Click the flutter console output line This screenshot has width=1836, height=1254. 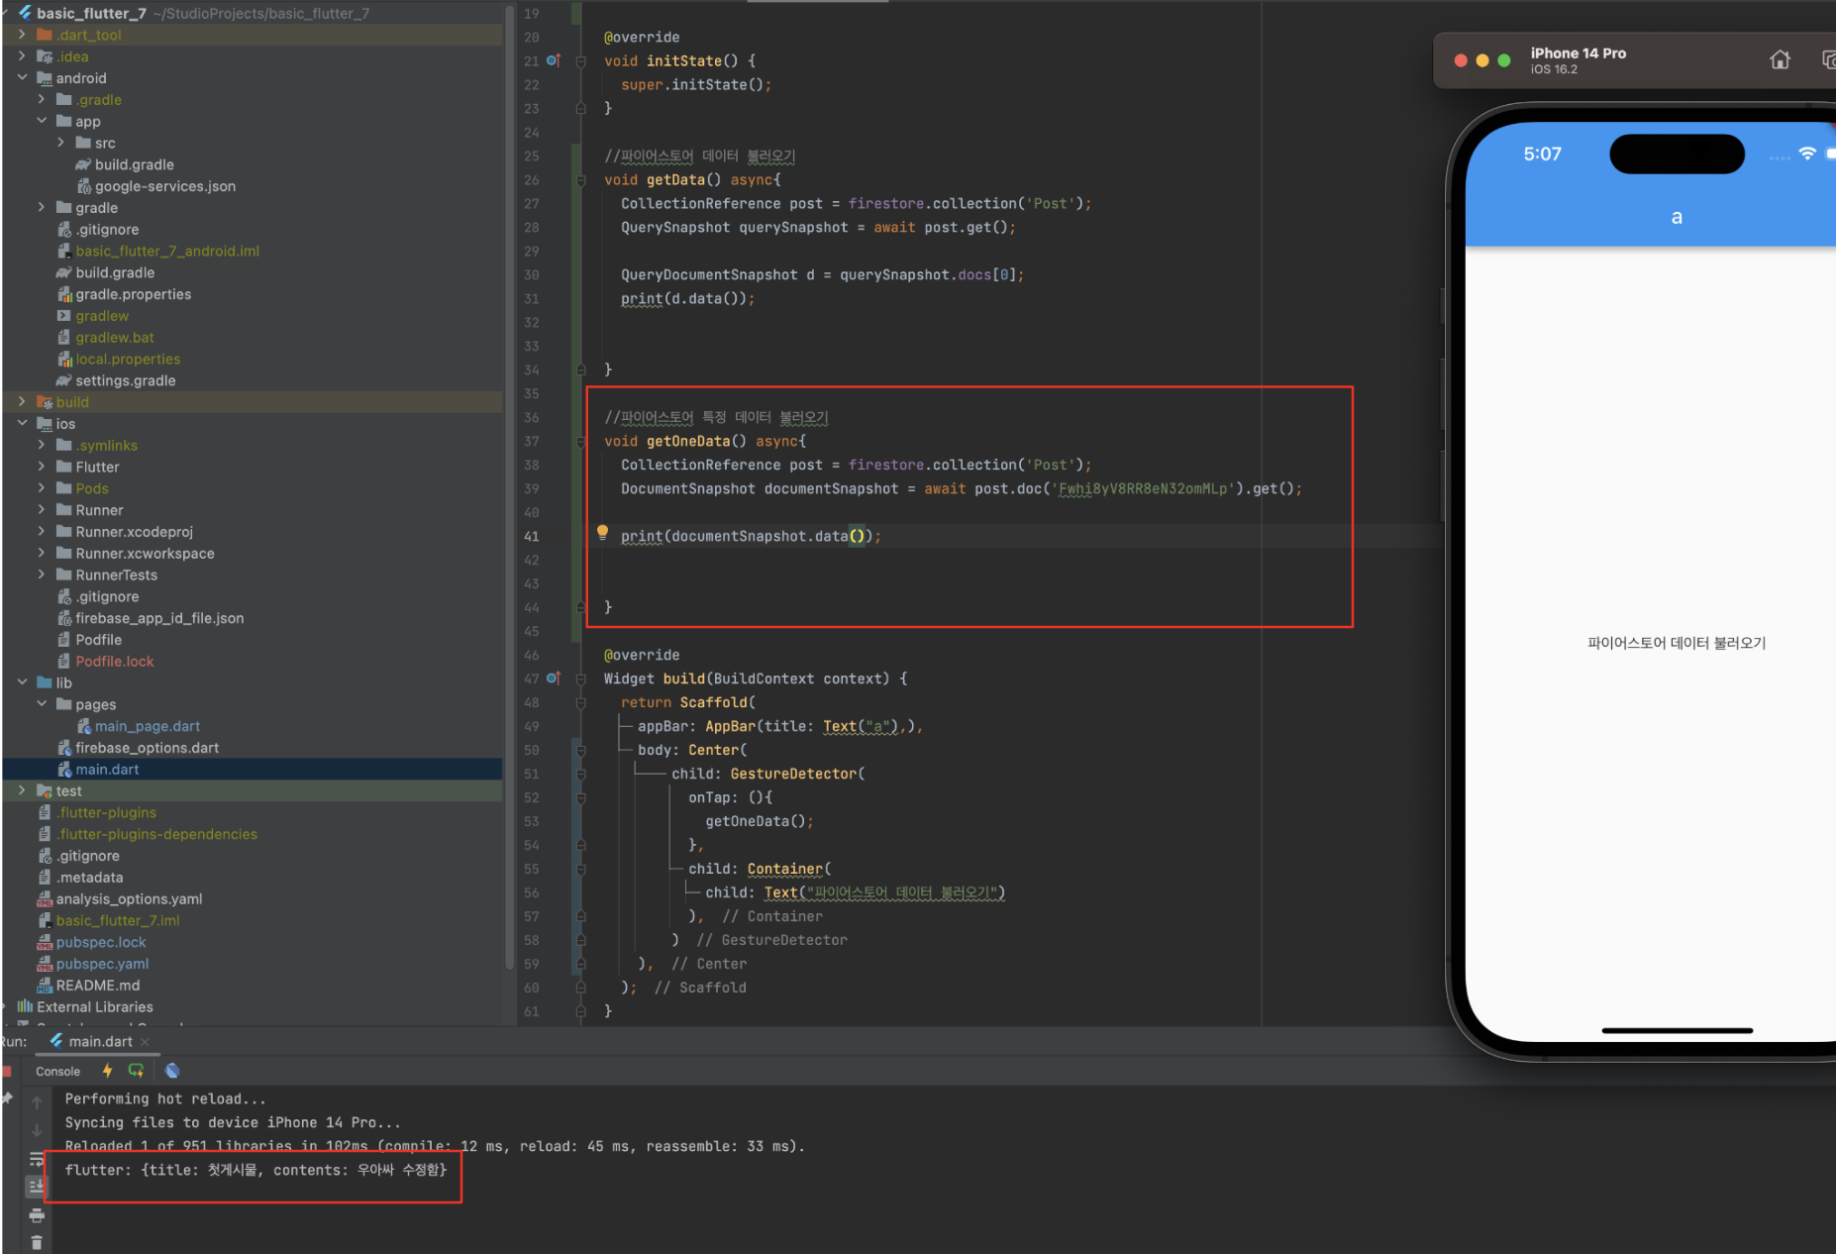(x=255, y=1170)
